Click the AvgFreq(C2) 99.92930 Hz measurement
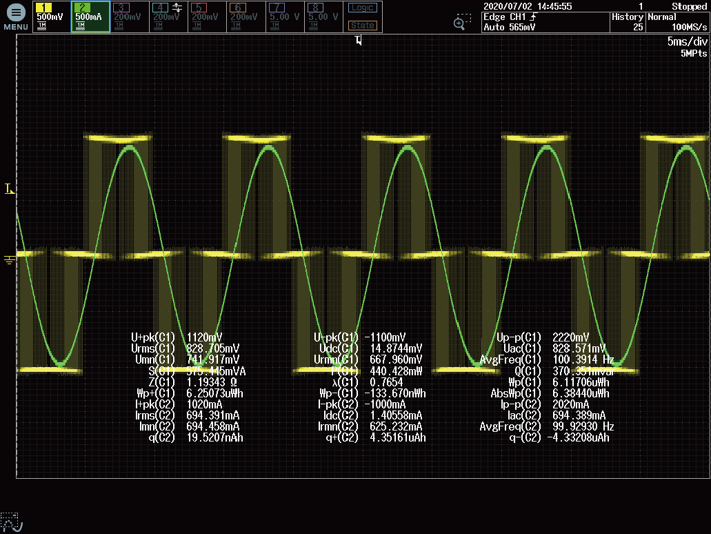This screenshot has width=711, height=534. (547, 426)
